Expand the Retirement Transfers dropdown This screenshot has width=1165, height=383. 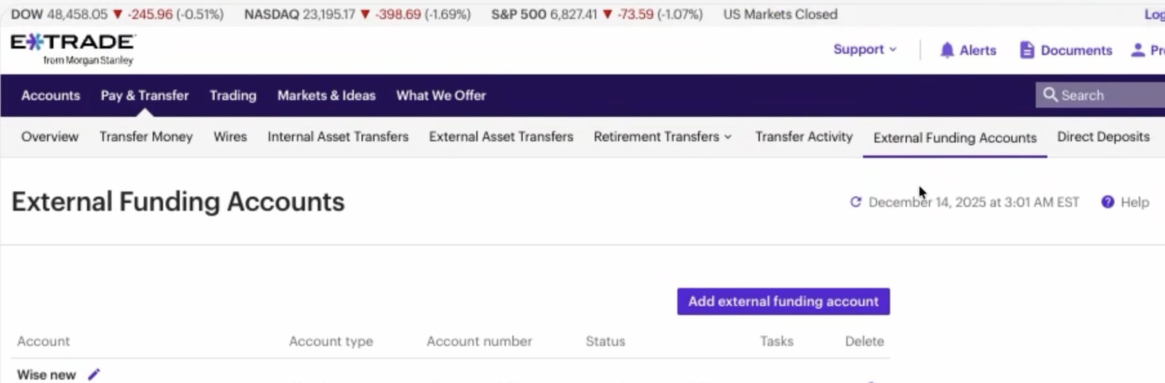coord(663,137)
